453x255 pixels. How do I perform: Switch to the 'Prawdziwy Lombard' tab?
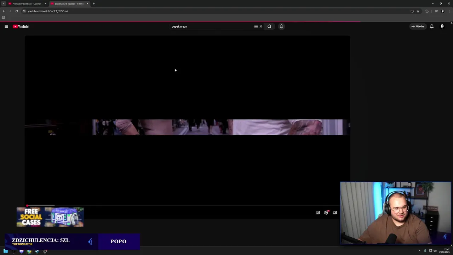coord(27,4)
